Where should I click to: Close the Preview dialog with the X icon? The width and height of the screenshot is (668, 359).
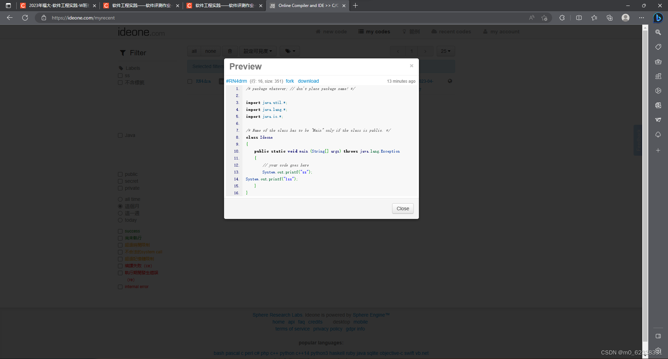coord(411,66)
